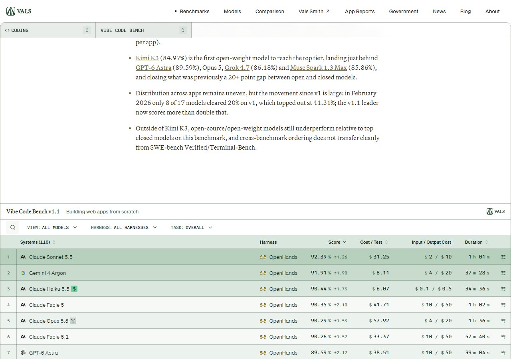Open settings icon in GPT-6 Astra row
This screenshot has width=511, height=359.
click(503, 353)
